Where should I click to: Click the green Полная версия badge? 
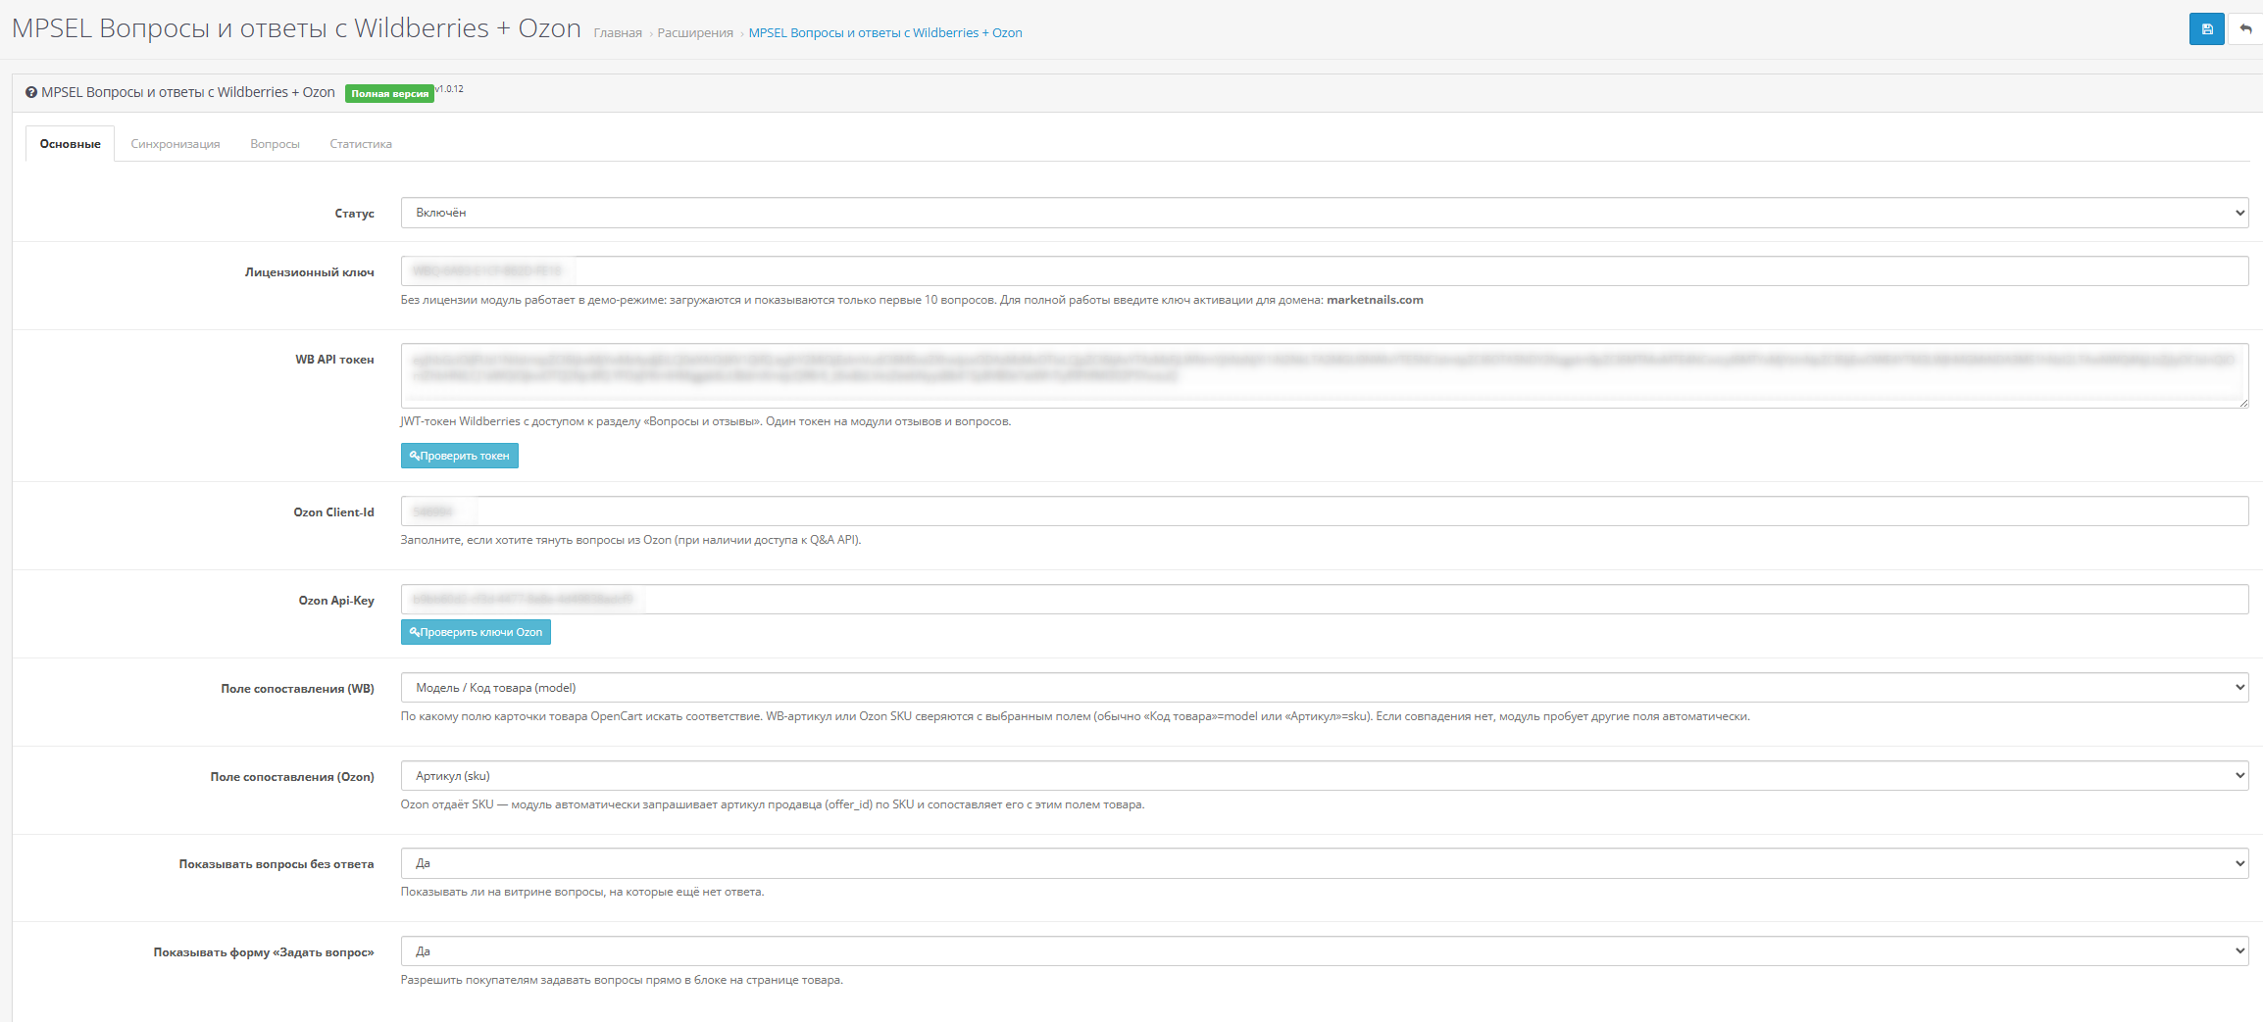(x=389, y=94)
